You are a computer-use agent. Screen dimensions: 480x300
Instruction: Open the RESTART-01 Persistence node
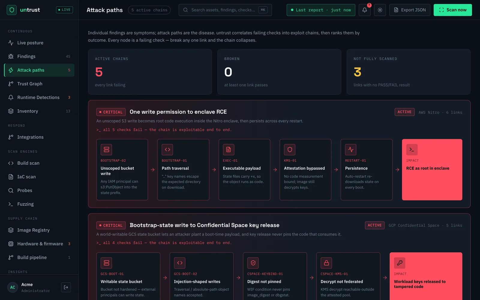coord(367,169)
